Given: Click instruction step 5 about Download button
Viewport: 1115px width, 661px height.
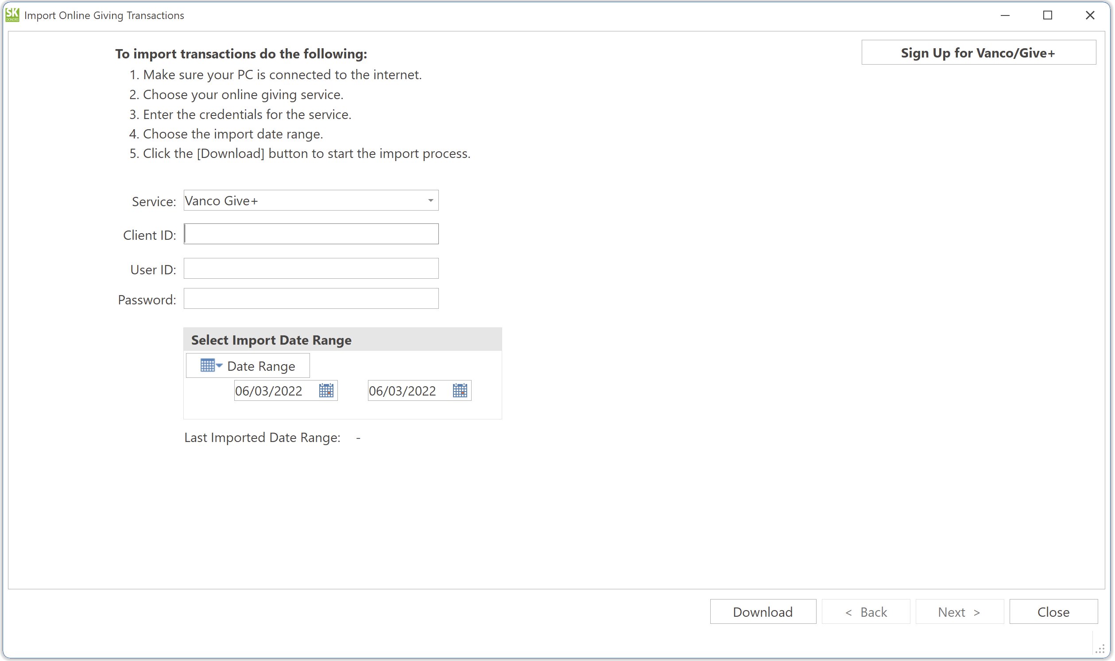Looking at the screenshot, I should (x=300, y=154).
